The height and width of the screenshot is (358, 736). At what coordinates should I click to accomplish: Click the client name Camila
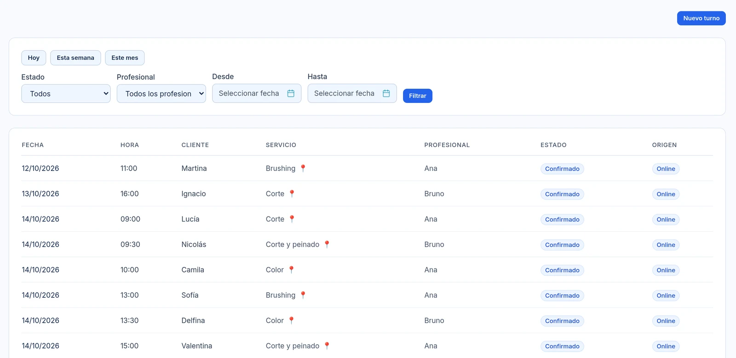click(193, 270)
